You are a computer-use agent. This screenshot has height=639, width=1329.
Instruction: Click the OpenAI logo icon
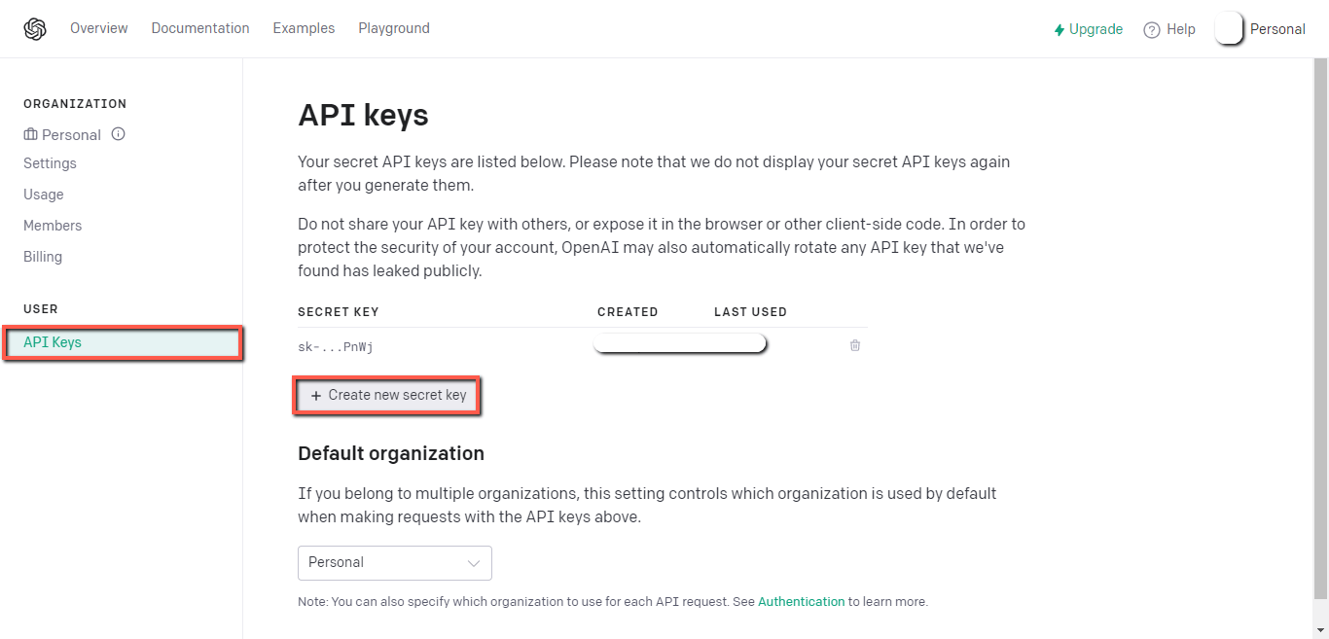[35, 29]
